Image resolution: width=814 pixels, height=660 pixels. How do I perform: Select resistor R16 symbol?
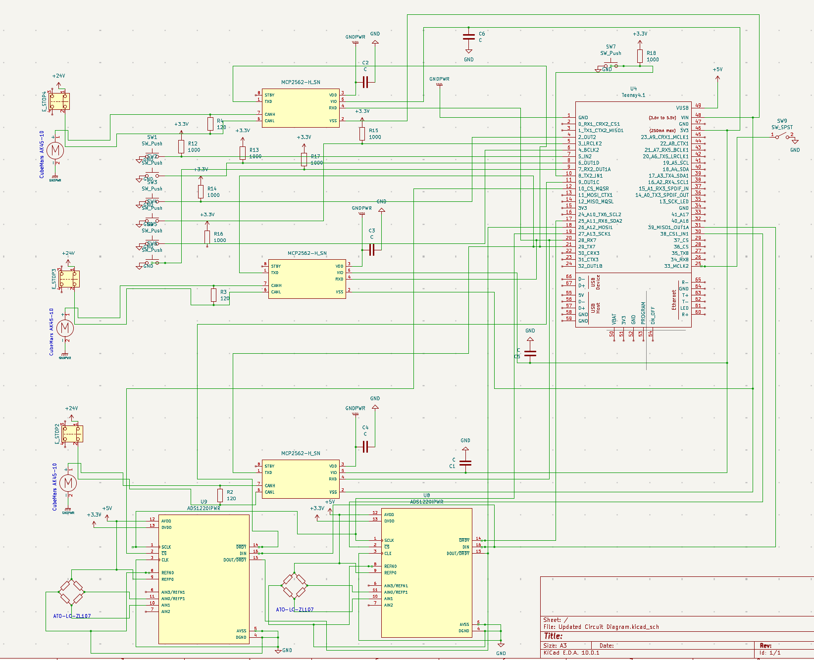pos(207,237)
